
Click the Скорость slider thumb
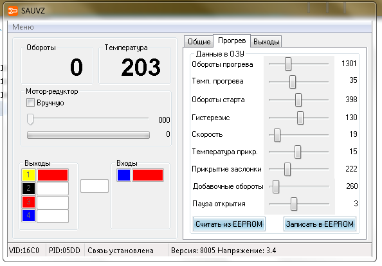(277, 135)
